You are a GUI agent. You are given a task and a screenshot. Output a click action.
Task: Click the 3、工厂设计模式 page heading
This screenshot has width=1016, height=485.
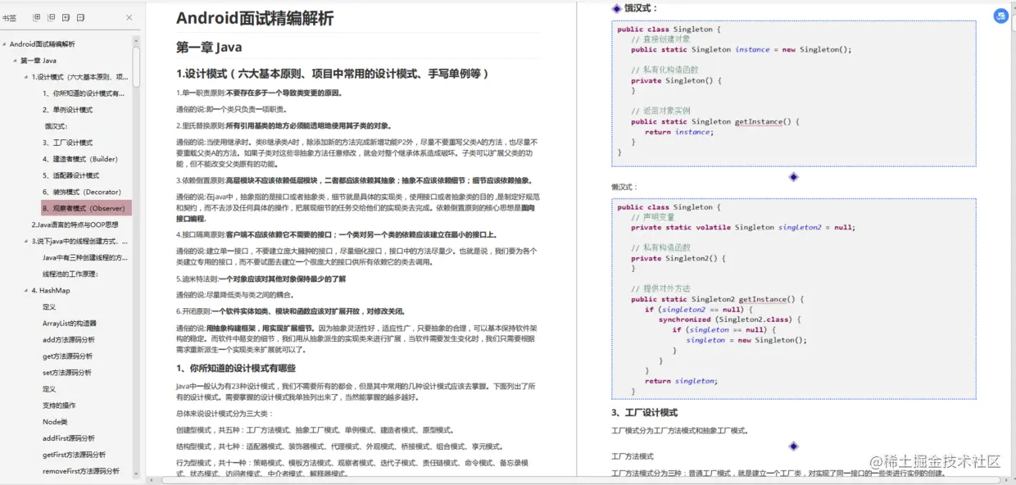click(644, 412)
